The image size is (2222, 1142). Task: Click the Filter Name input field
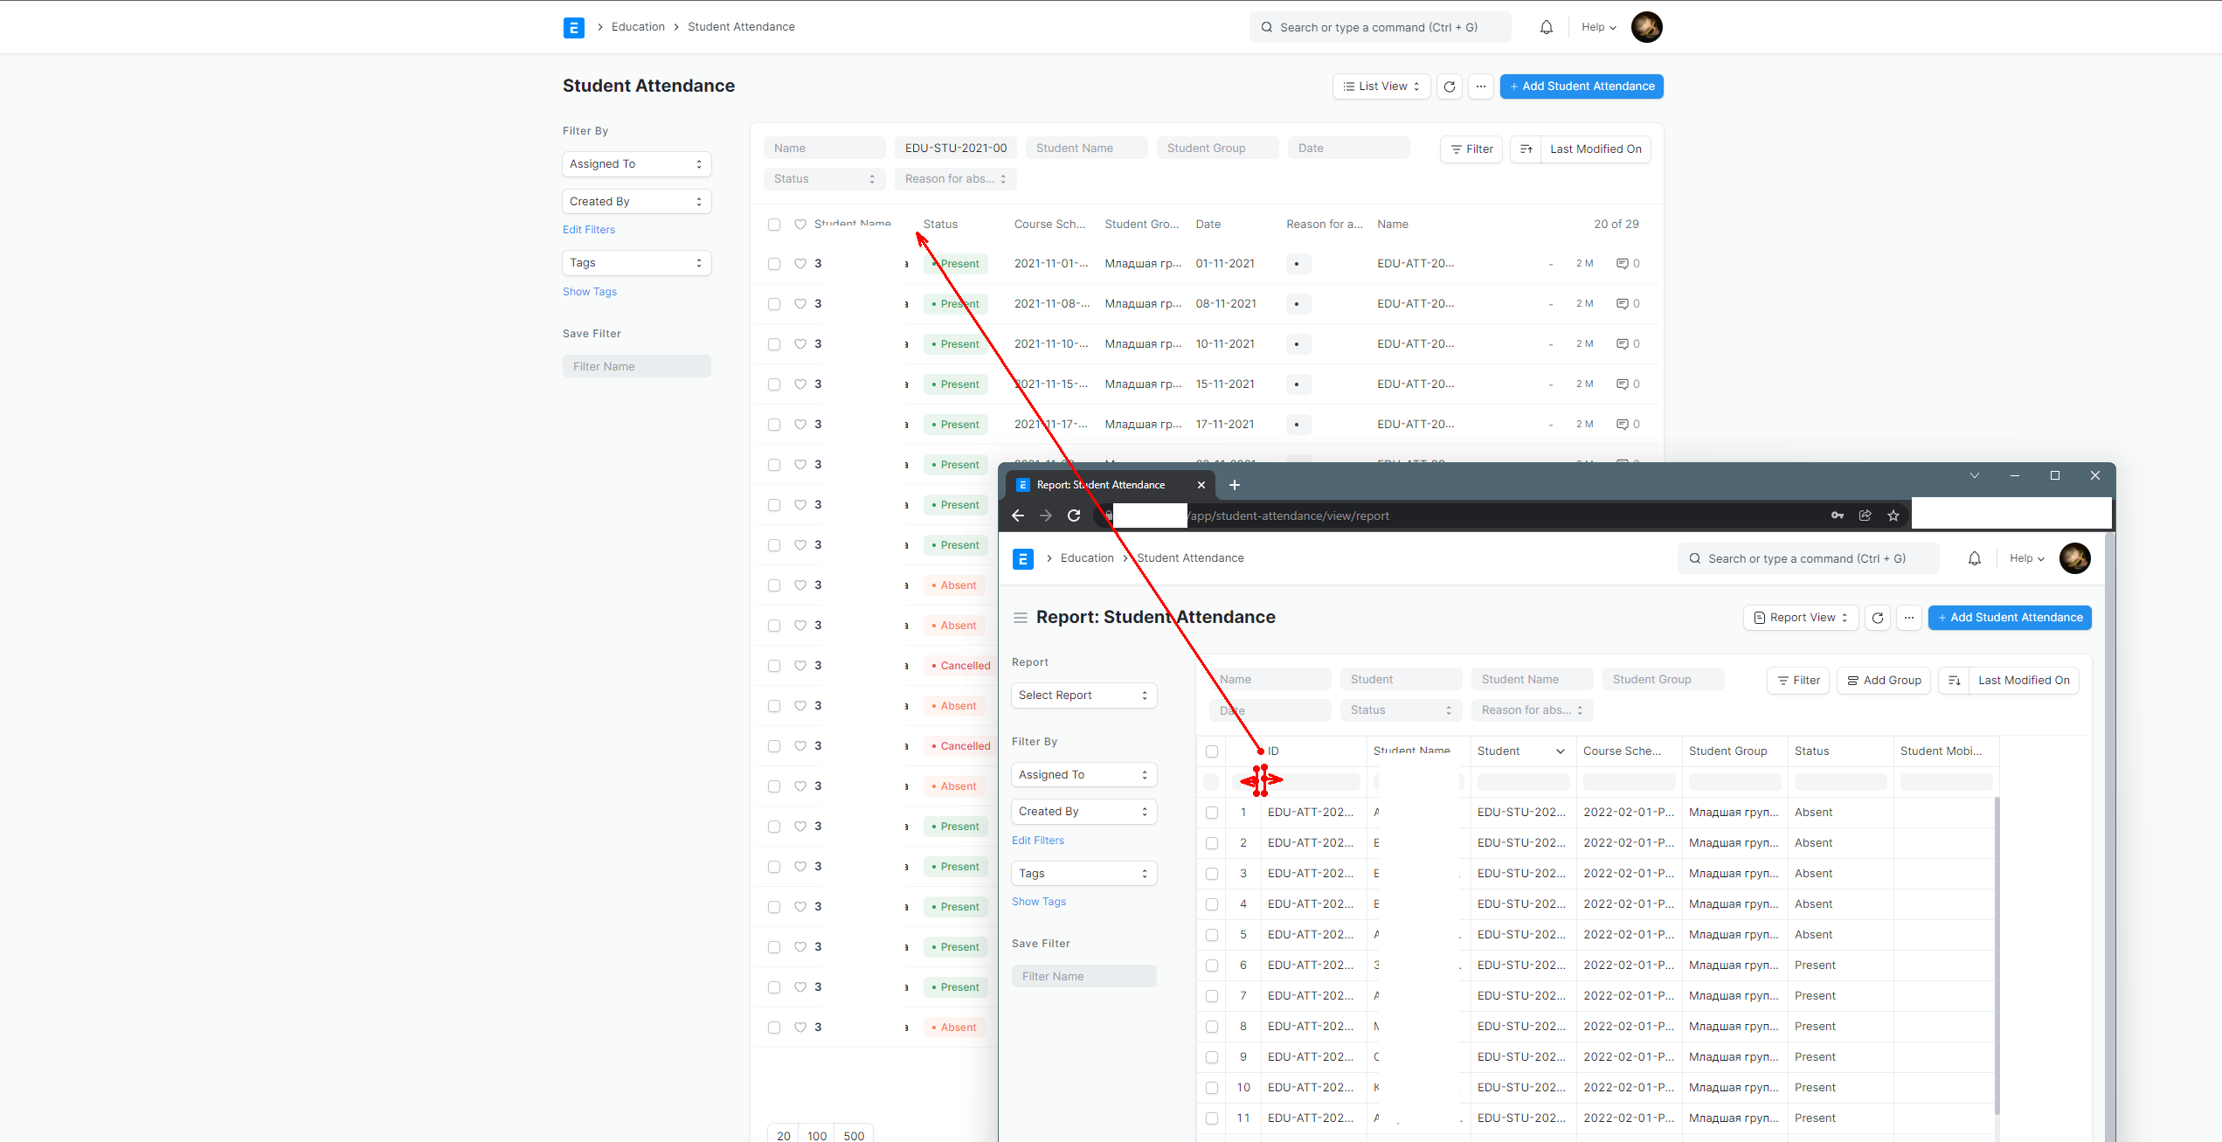coord(637,365)
